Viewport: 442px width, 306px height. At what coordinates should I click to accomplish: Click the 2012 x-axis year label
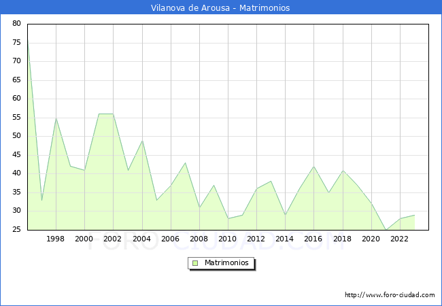(x=256, y=239)
